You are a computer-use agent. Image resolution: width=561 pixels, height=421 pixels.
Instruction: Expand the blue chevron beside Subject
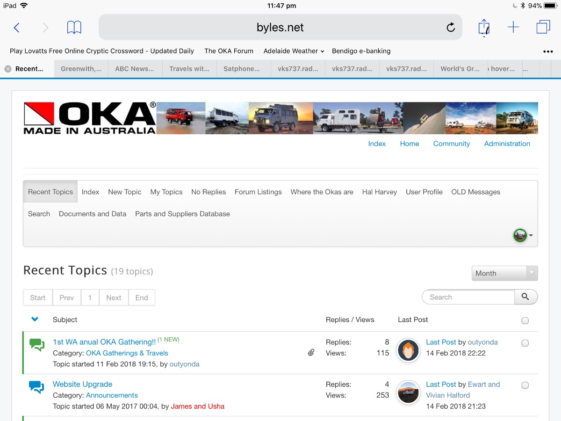click(35, 319)
